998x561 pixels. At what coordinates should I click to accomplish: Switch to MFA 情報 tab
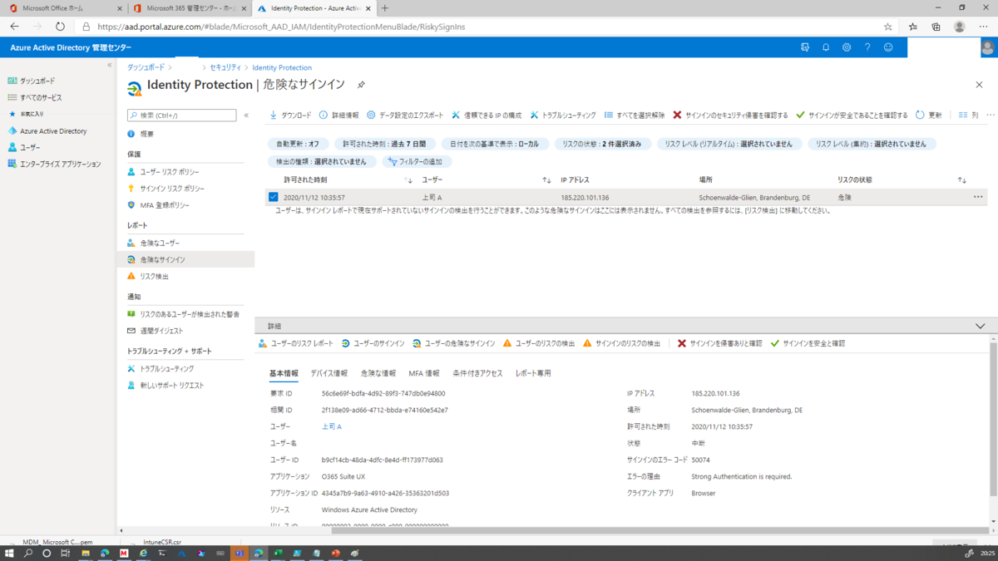[424, 373]
